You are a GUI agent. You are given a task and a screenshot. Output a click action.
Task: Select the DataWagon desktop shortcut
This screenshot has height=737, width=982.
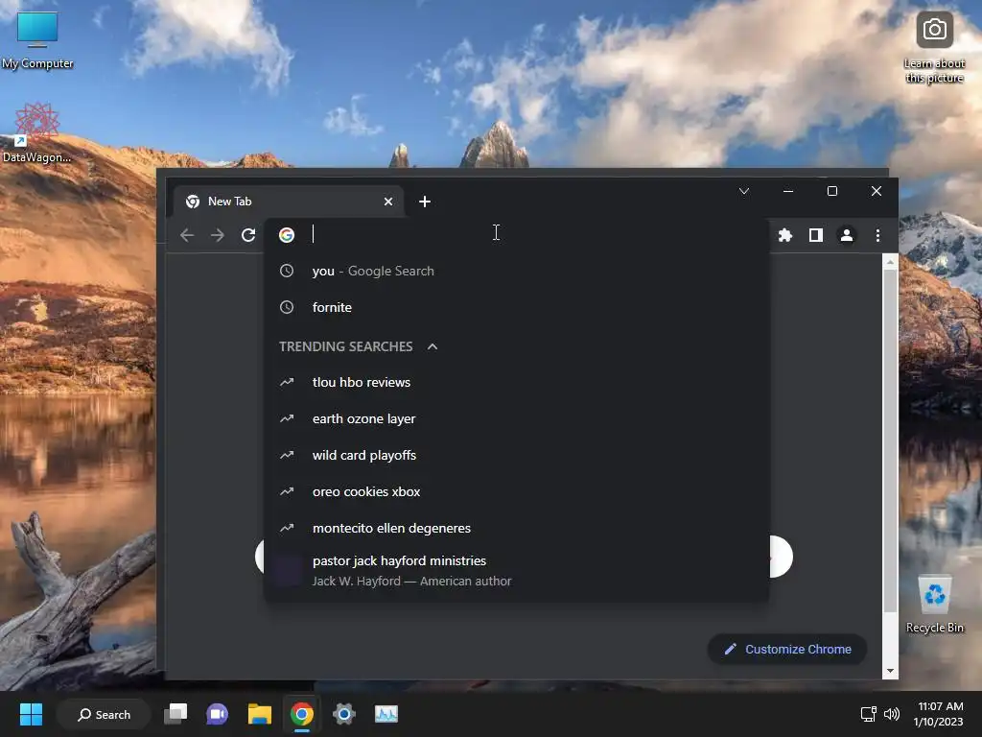point(37,133)
